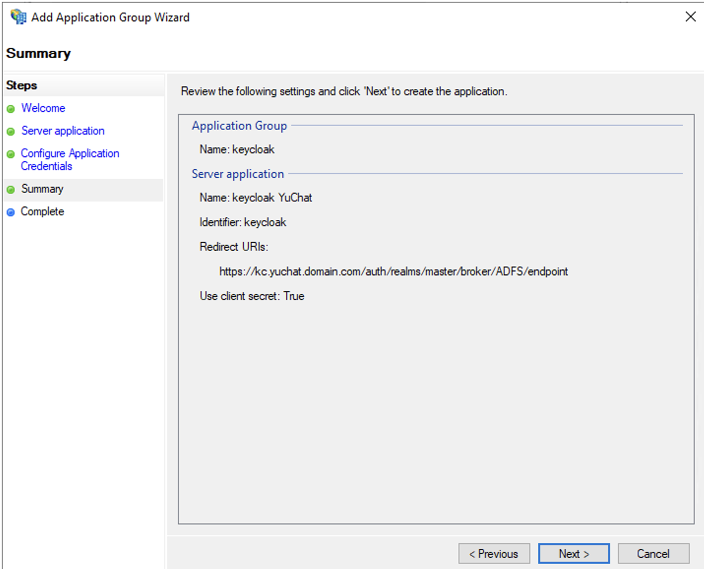This screenshot has width=704, height=569.
Task: Open the Welcome step link
Action: [x=43, y=108]
